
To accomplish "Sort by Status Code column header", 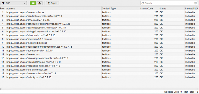I will click(149, 9).
